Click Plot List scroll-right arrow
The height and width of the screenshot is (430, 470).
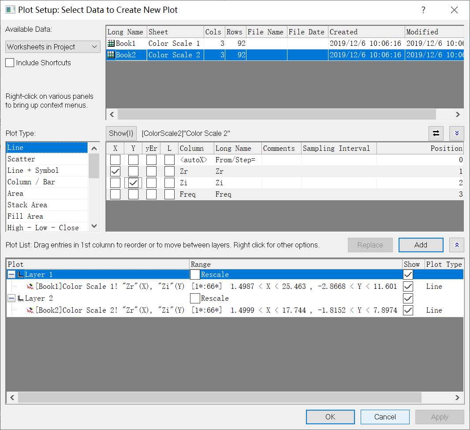(x=457, y=398)
